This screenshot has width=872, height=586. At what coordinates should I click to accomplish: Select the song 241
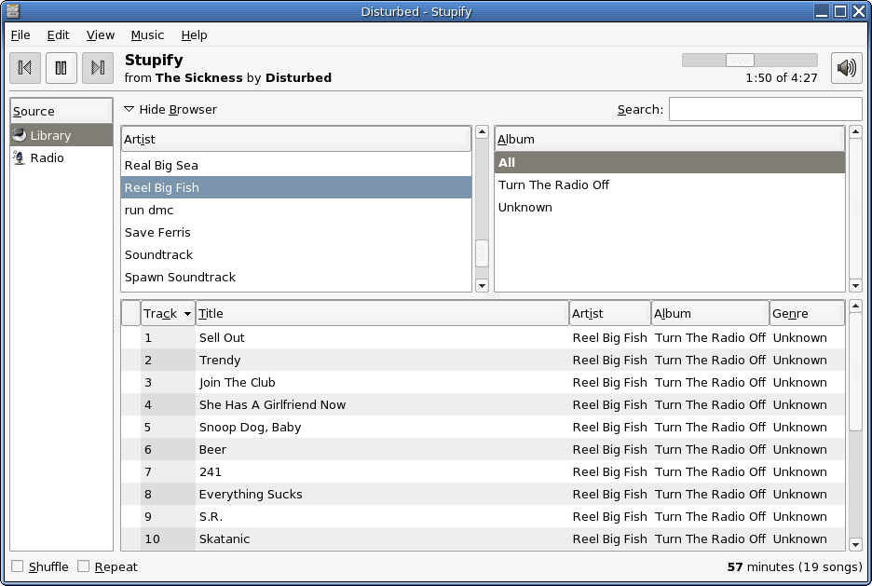click(483, 471)
